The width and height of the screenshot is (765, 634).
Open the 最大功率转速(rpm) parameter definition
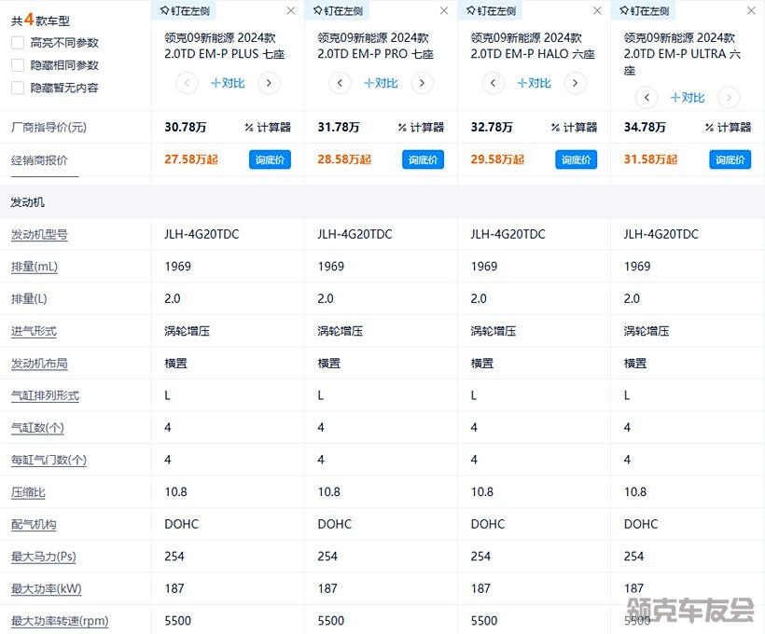(60, 621)
